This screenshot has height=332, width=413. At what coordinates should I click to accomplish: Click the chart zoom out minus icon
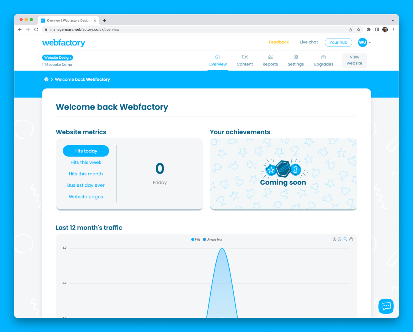340,239
